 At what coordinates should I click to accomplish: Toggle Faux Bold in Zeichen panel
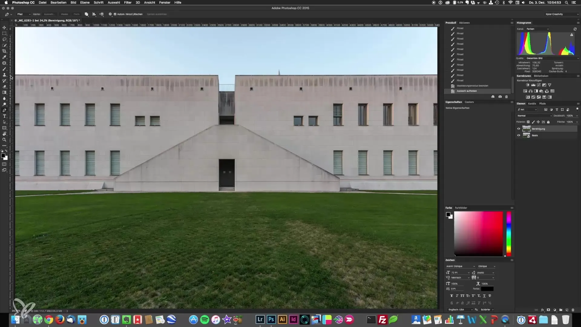(x=451, y=296)
